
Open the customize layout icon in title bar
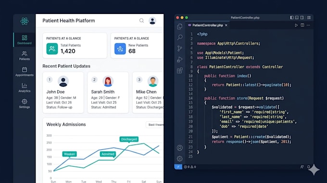309,17
